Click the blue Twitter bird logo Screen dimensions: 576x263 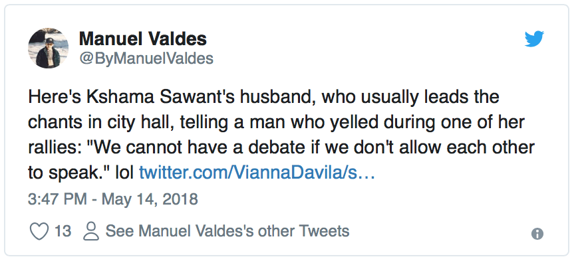pyautogui.click(x=534, y=39)
